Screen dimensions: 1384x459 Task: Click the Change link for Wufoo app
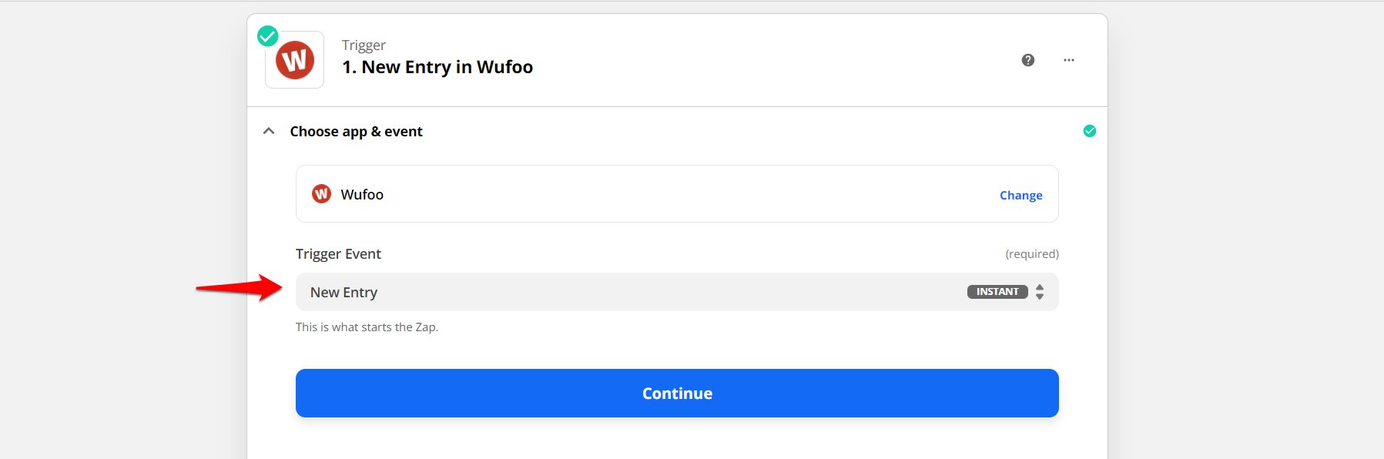click(x=1021, y=196)
